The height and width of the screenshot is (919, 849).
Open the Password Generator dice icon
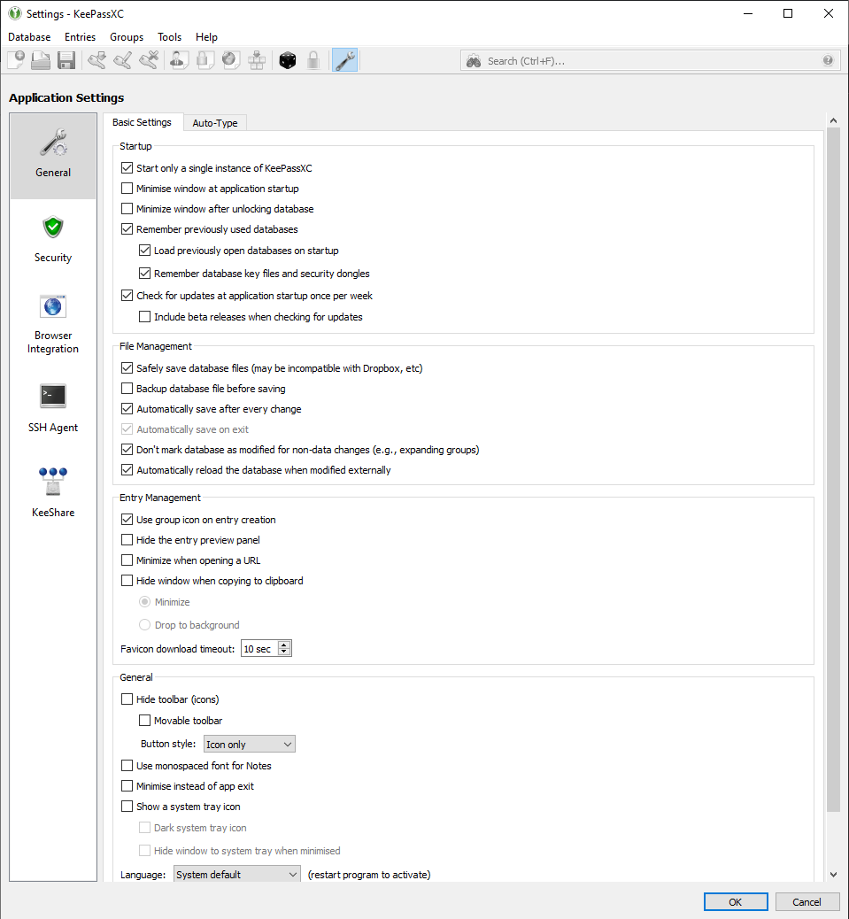tap(288, 60)
